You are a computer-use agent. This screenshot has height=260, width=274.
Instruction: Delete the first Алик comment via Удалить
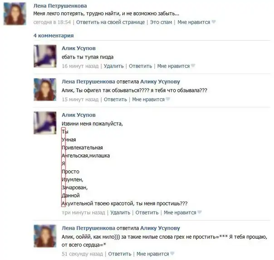(113, 66)
